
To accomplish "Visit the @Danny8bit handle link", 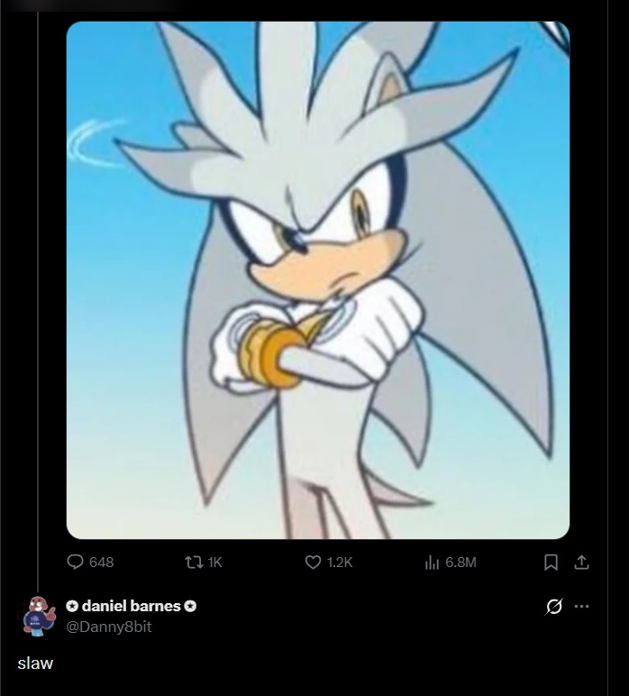I will pos(109,627).
